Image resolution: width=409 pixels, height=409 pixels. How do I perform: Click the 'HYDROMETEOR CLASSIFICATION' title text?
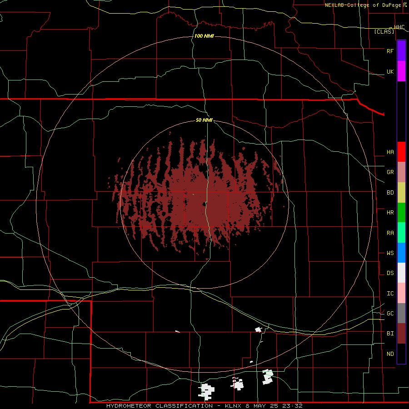pyautogui.click(x=160, y=406)
